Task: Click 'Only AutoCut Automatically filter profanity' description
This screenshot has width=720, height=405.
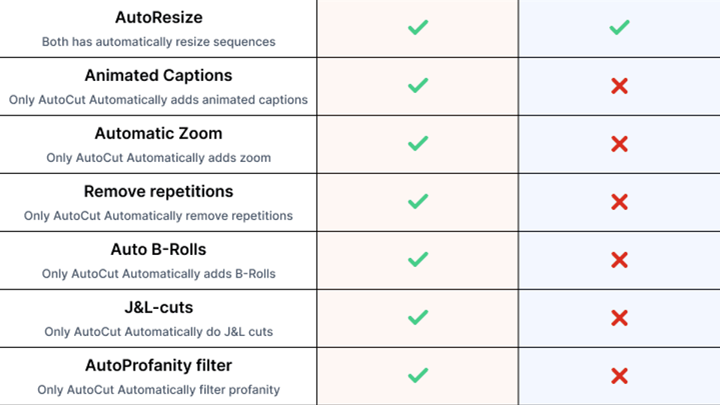Action: (x=158, y=389)
